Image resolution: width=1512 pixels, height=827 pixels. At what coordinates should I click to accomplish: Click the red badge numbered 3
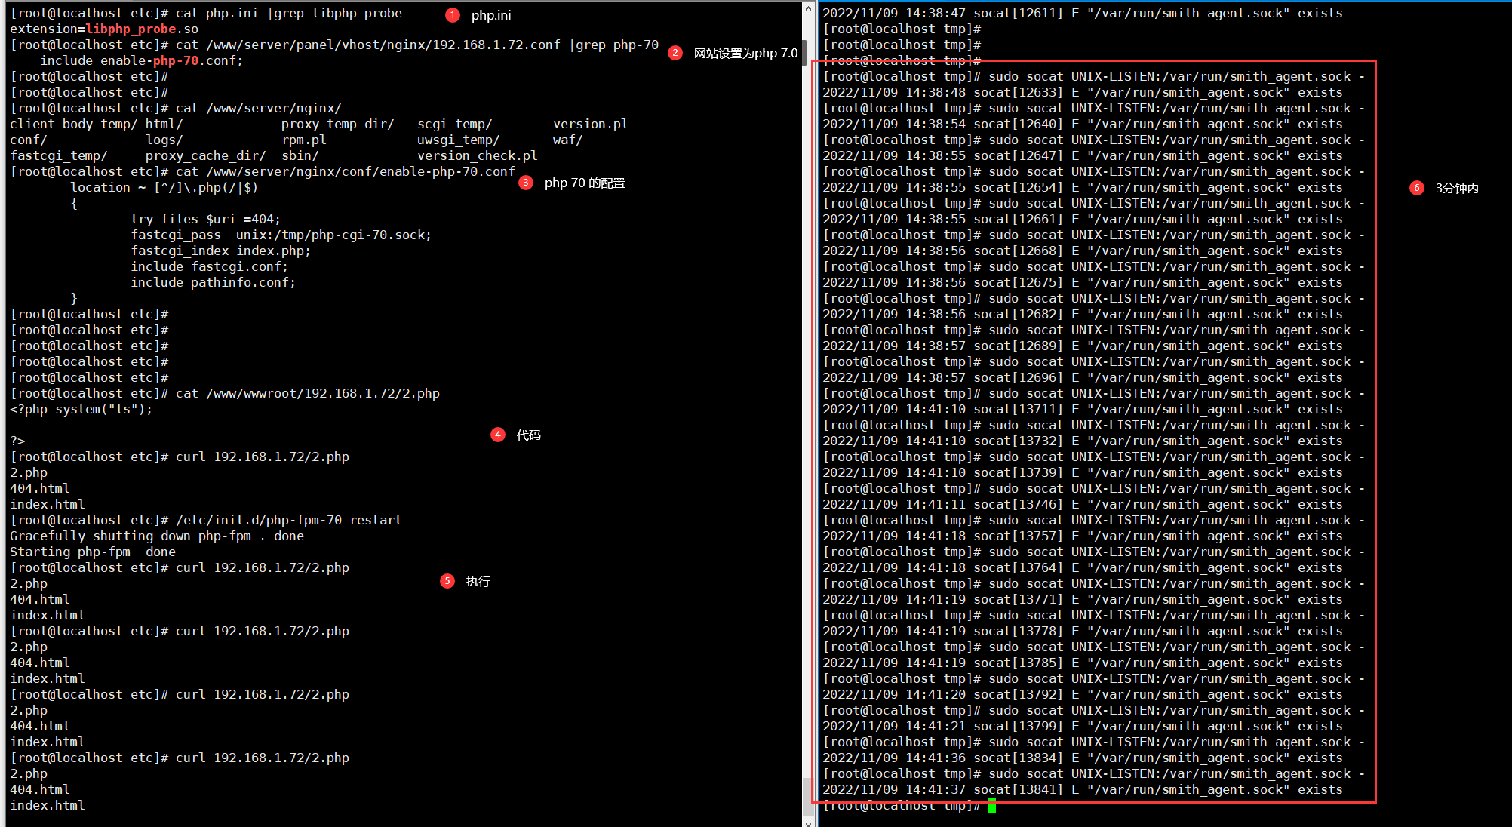pos(526,183)
